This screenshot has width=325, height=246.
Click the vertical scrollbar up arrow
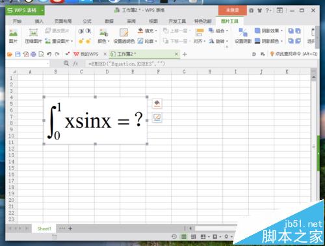coord(314,77)
